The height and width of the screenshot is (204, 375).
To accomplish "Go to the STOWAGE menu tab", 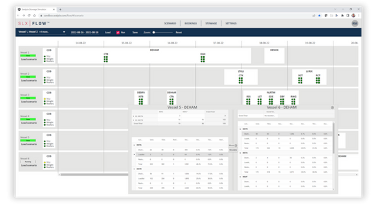I will click(211, 24).
